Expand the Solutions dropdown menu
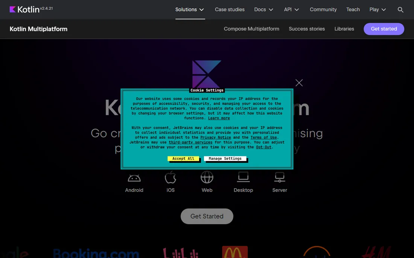 pyautogui.click(x=190, y=9)
